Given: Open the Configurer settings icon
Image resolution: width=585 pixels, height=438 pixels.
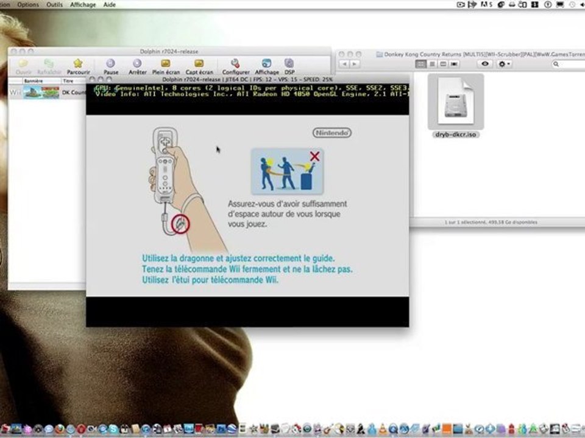Looking at the screenshot, I should [235, 66].
